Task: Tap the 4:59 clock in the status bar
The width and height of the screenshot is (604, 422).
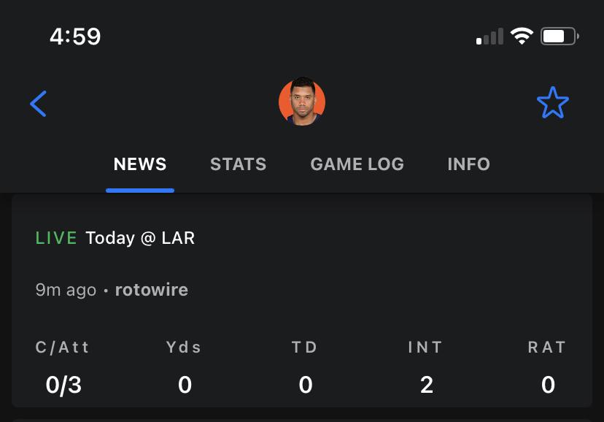Action: 75,36
